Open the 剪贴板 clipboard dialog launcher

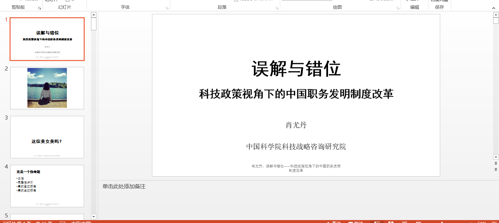(39, 8)
